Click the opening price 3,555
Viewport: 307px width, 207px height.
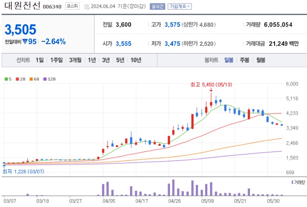[x=124, y=44]
